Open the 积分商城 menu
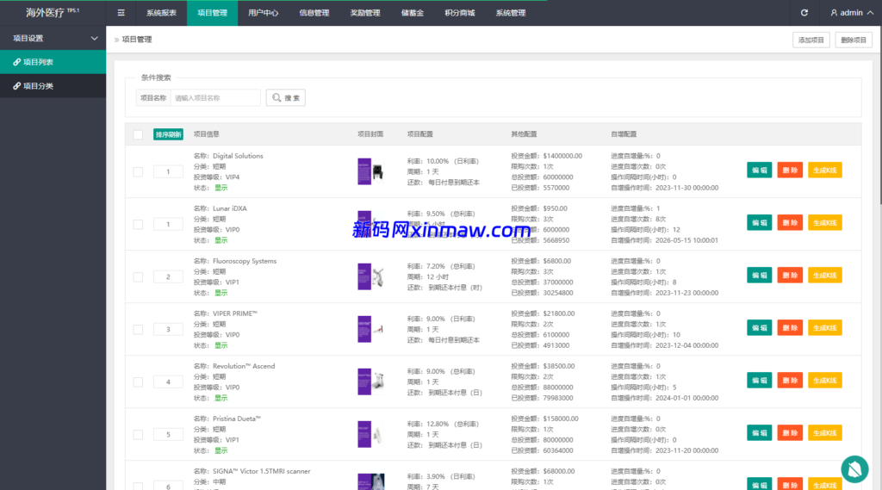882x490 pixels. click(x=460, y=13)
